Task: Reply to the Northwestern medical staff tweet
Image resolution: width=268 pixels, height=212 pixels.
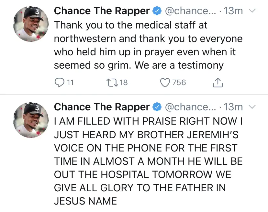Action: point(59,83)
